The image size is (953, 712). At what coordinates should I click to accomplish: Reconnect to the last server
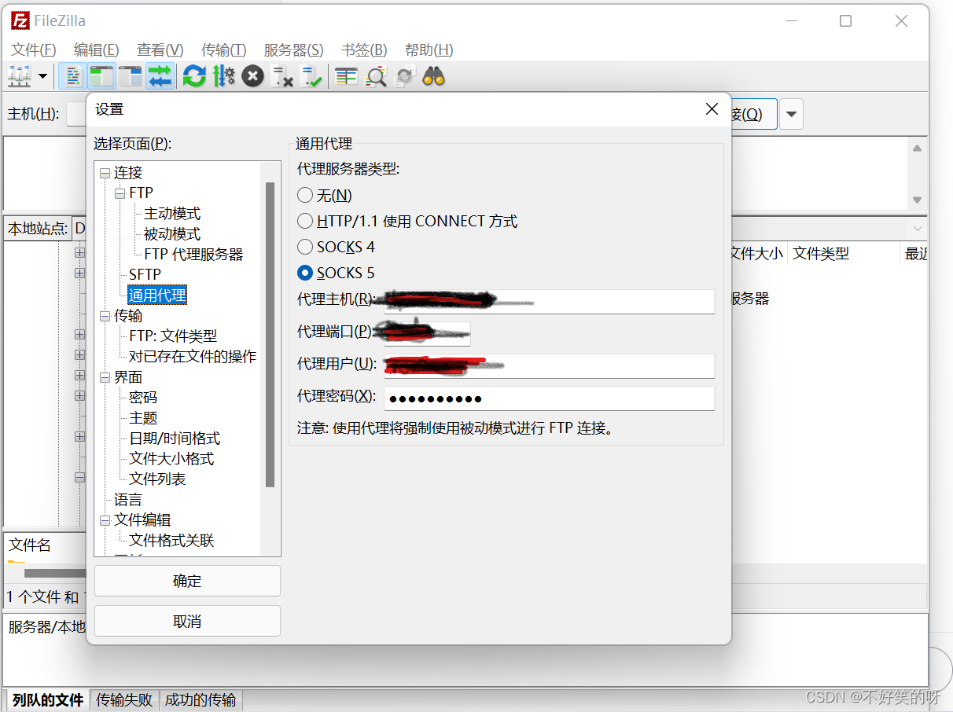coord(311,76)
